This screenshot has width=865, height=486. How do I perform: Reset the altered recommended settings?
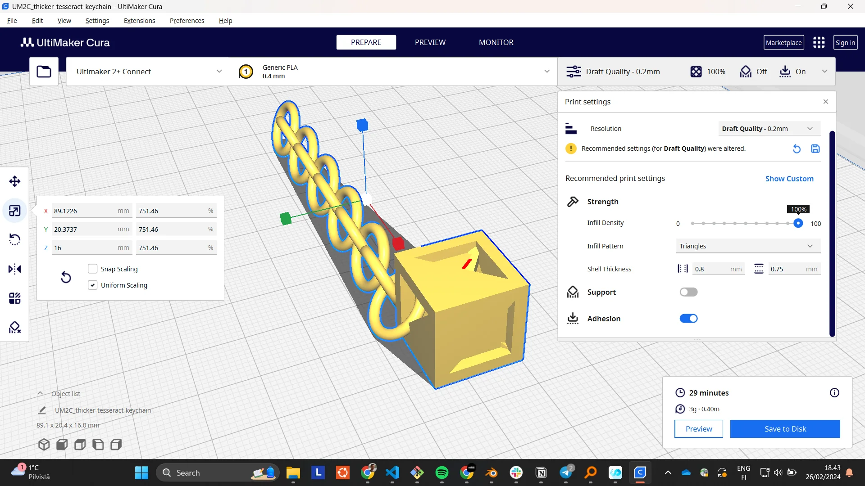coord(797,149)
